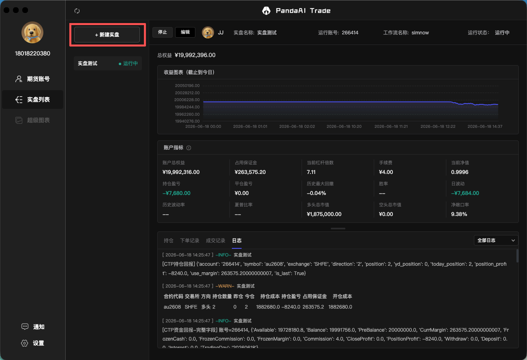
Task: Click the -WARN- tag in the log
Action: [x=225, y=286]
